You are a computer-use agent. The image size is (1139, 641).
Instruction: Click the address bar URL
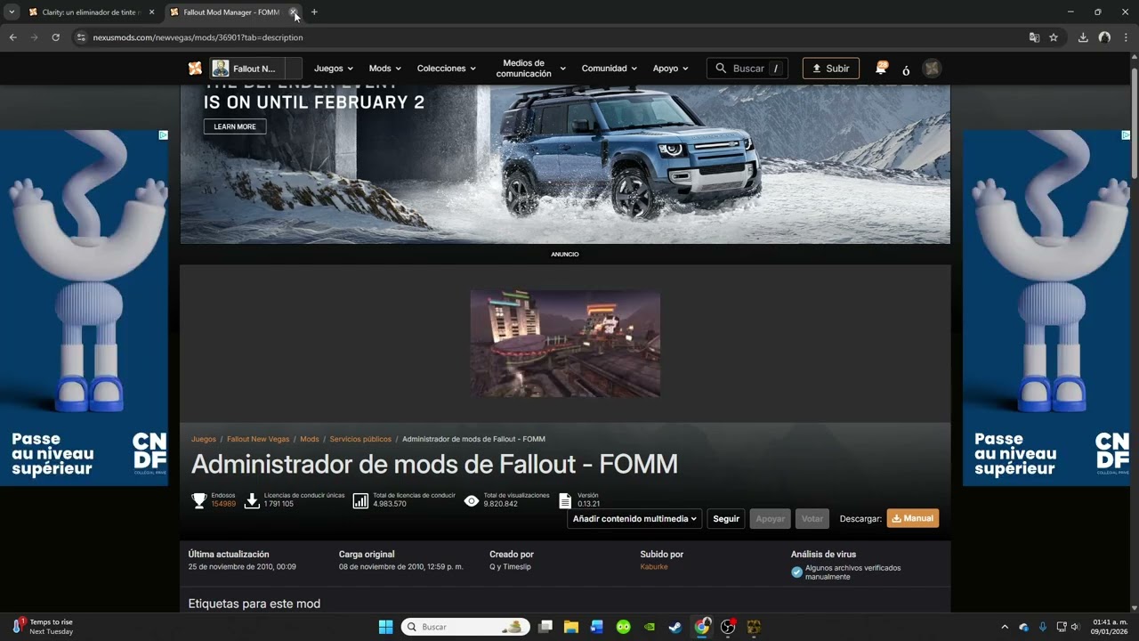point(198,37)
